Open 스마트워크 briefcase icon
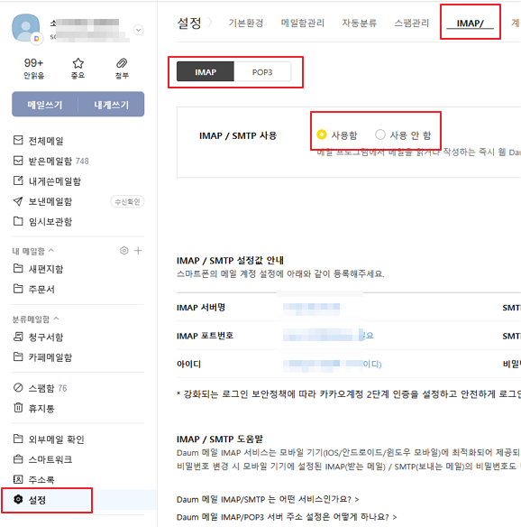The height and width of the screenshot is (527, 521). click(18, 459)
